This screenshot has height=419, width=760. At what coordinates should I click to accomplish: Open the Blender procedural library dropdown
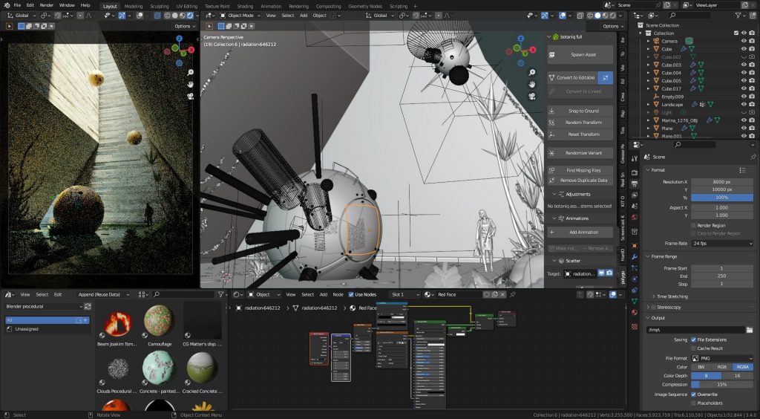tap(44, 307)
